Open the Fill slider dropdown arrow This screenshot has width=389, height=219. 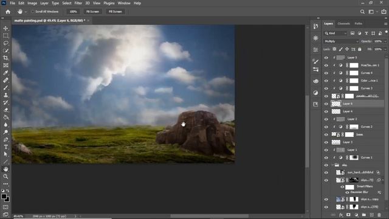coord(385,49)
